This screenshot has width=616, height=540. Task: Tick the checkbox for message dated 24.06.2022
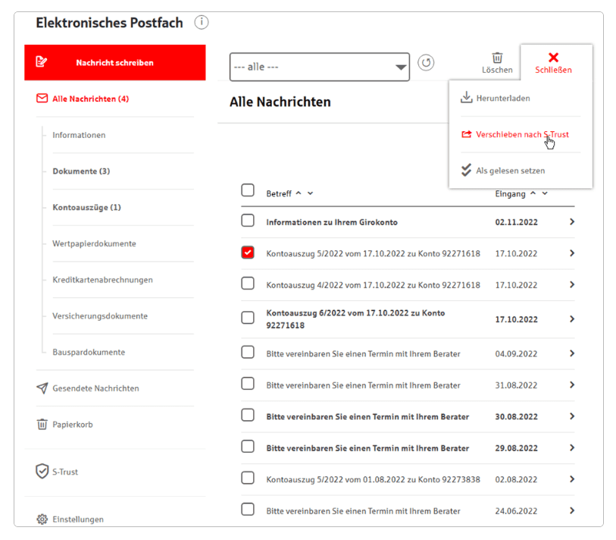point(248,510)
